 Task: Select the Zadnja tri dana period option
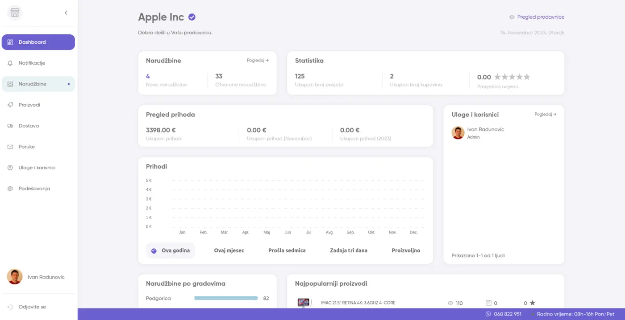pos(349,250)
